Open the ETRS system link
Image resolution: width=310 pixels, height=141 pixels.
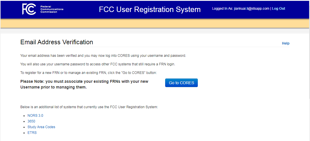[x=32, y=133]
